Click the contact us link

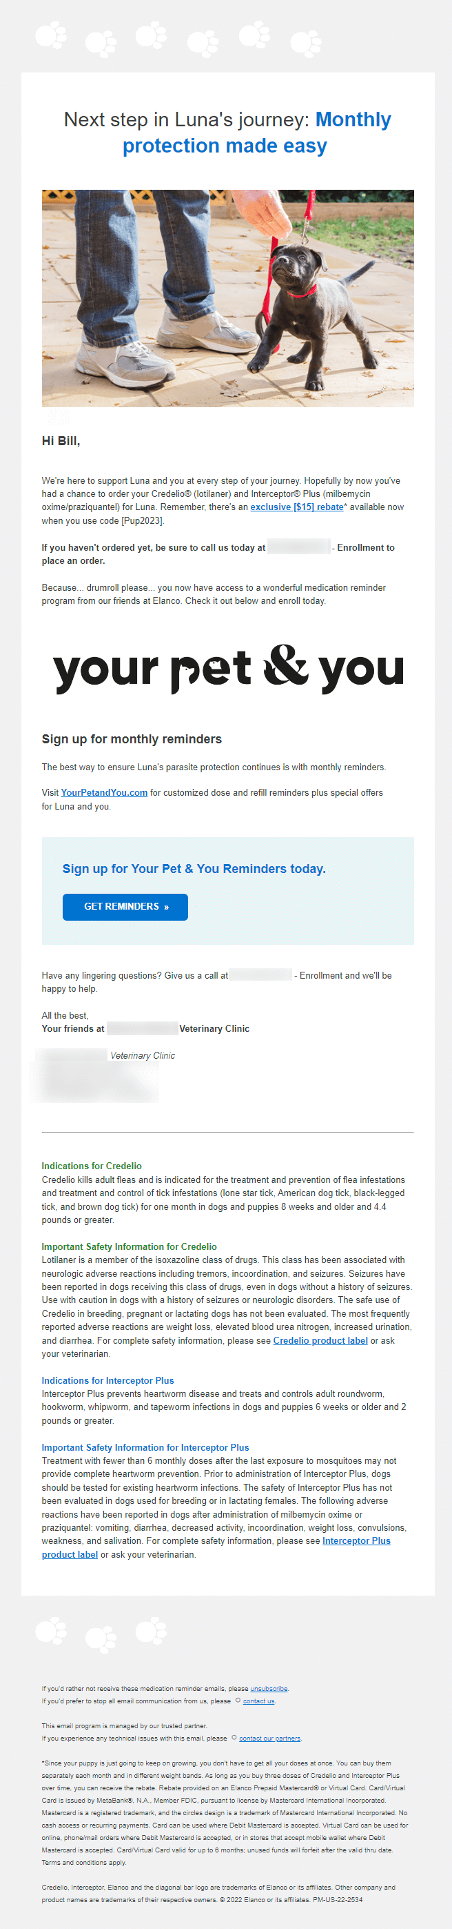(x=258, y=1701)
